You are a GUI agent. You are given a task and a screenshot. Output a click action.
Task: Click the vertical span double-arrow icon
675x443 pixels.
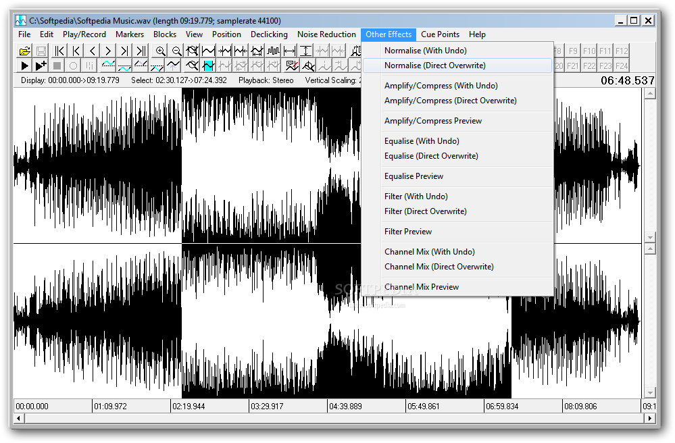point(305,51)
